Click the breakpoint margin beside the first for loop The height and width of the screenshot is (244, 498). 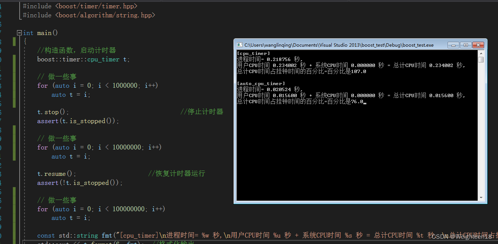pos(8,85)
